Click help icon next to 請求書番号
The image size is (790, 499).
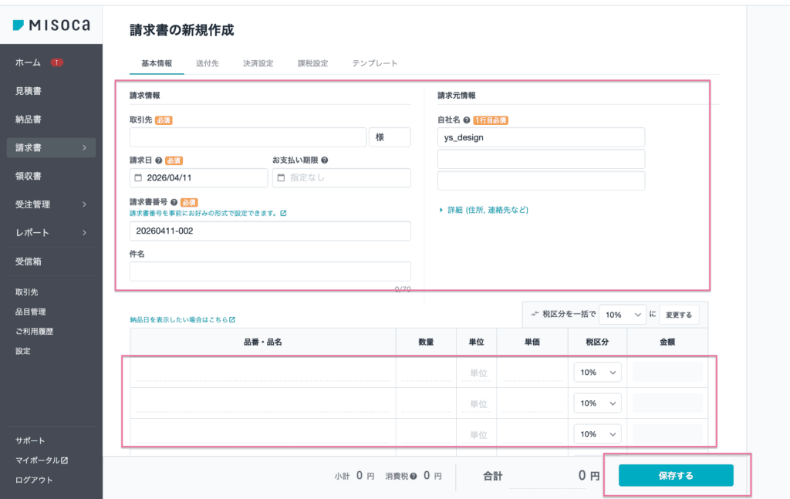pos(174,202)
